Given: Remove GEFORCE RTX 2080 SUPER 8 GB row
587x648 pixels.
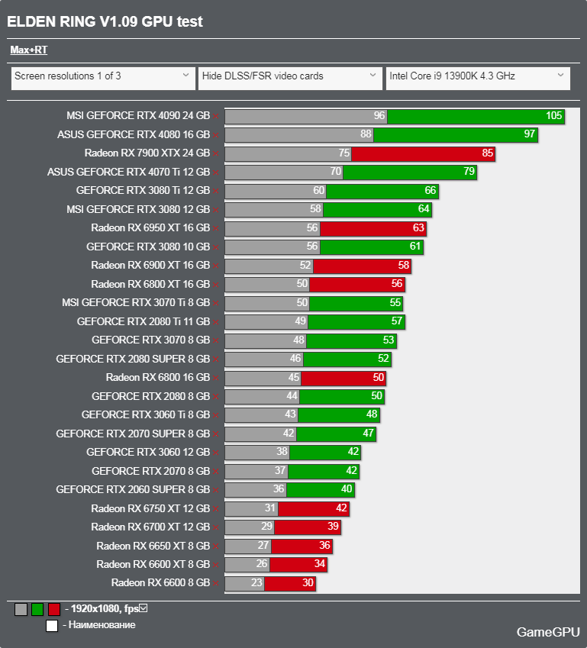Looking at the screenshot, I should point(216,359).
